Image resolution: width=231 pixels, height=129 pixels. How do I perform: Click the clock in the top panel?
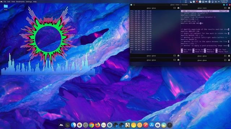pos(225,2)
